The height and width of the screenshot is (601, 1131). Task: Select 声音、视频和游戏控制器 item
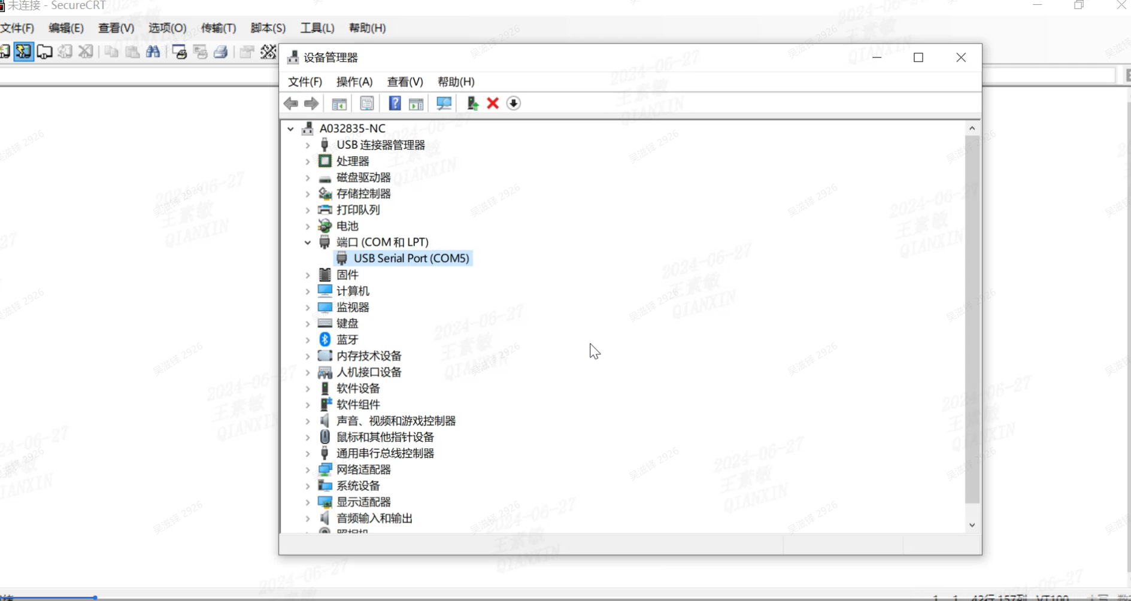coord(396,421)
